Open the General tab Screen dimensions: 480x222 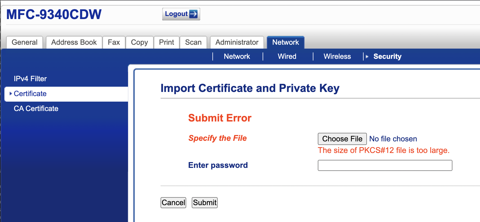click(x=25, y=42)
